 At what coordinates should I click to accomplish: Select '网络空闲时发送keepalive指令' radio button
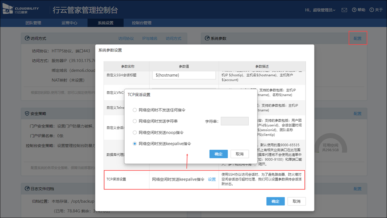point(135,144)
